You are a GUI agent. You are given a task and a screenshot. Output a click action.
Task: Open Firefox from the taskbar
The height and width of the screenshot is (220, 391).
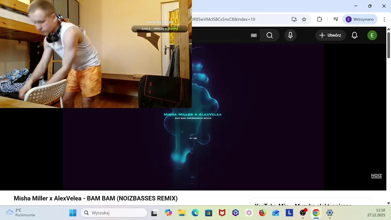pyautogui.click(x=262, y=213)
